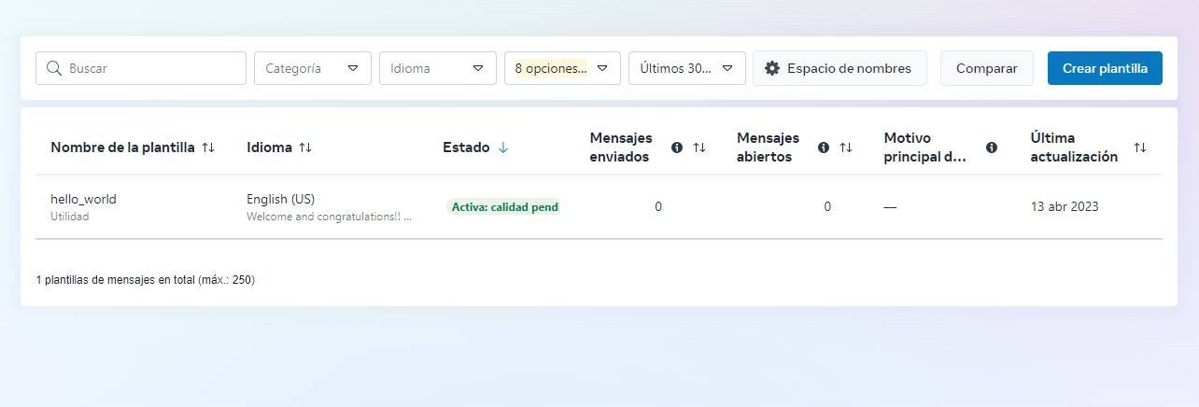Click the gear icon in Espacio de nombres
The image size is (1199, 407).
(x=772, y=68)
